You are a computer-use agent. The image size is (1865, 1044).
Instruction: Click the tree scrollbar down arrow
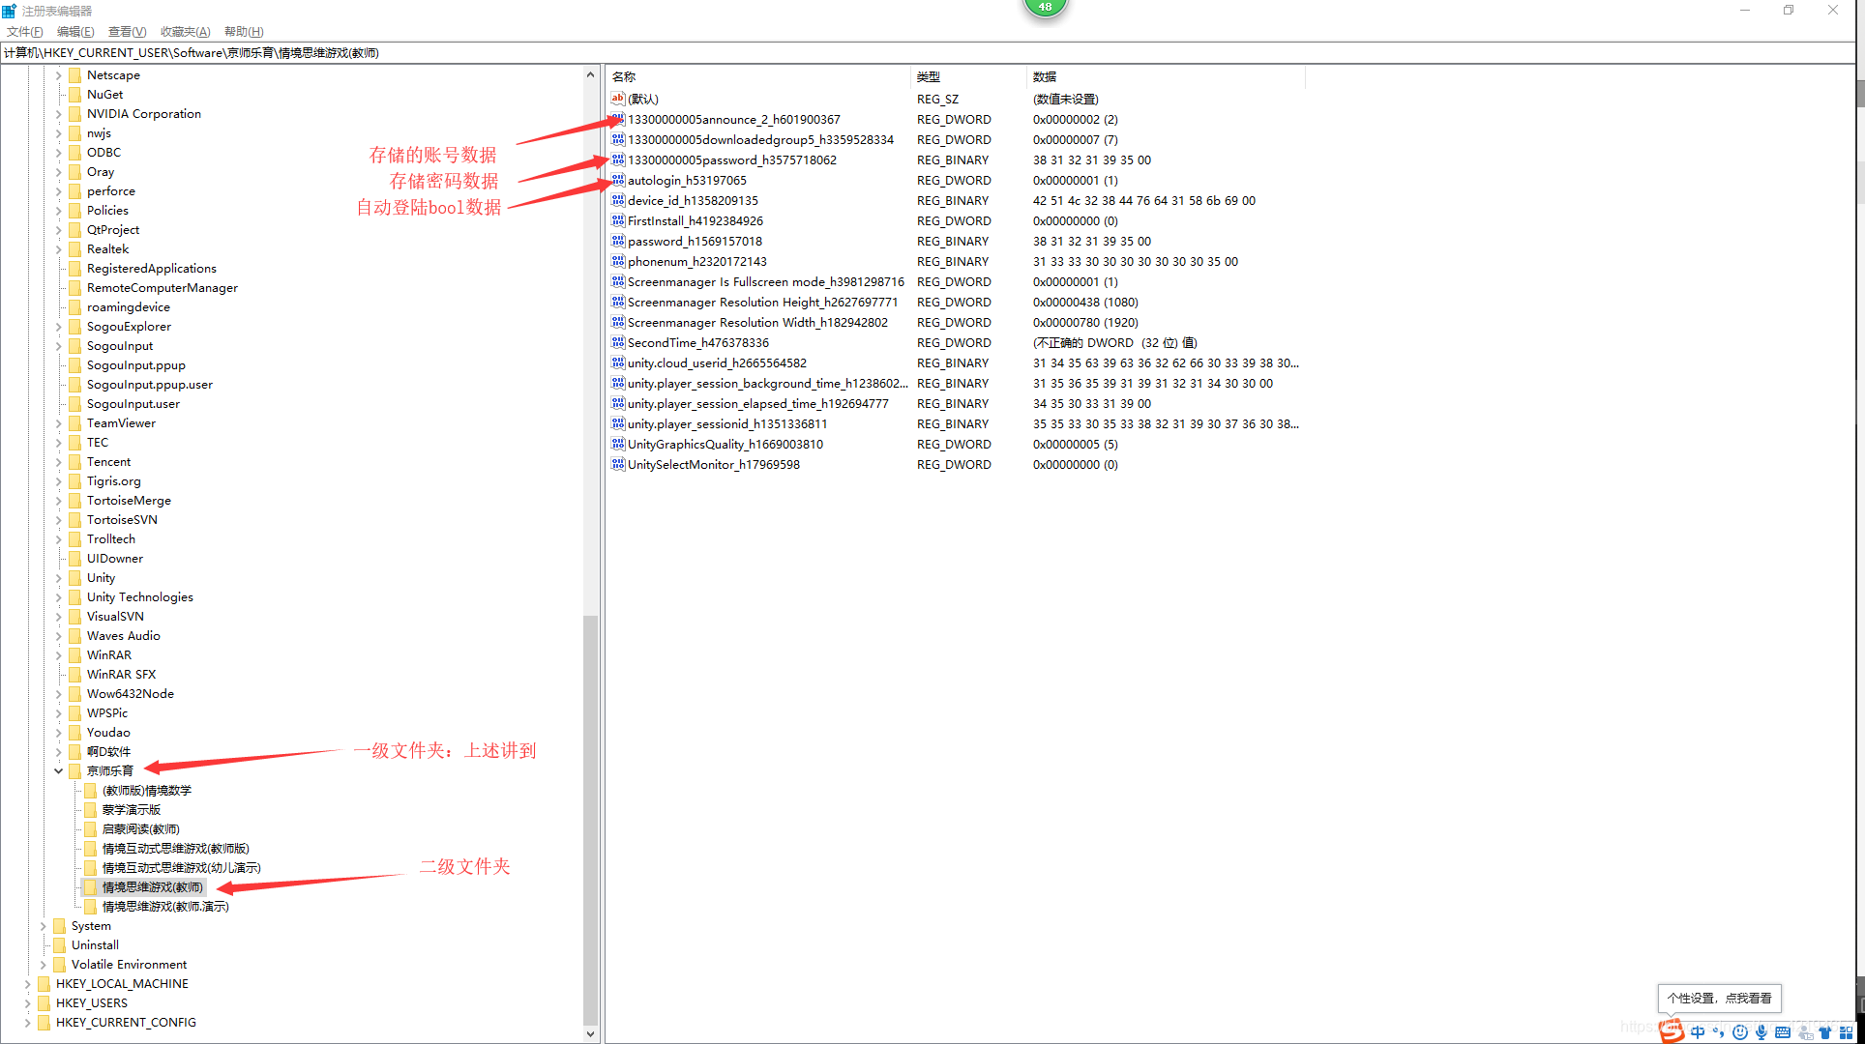[591, 1033]
